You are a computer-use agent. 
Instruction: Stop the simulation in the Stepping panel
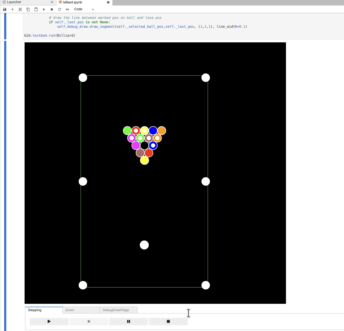point(168,321)
